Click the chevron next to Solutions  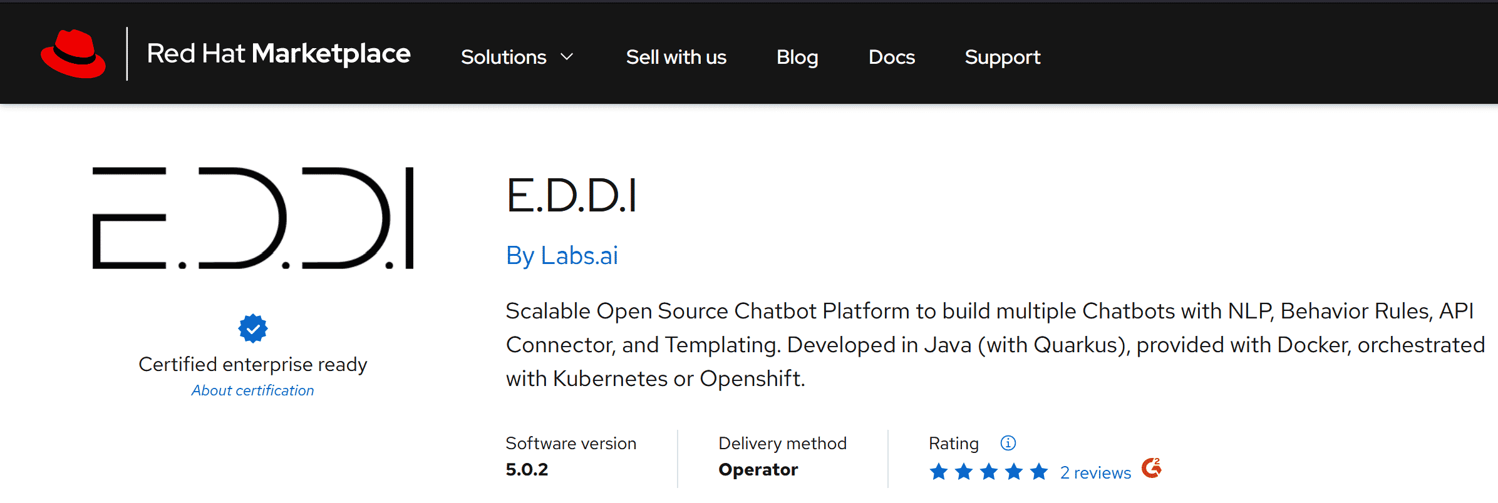[567, 57]
